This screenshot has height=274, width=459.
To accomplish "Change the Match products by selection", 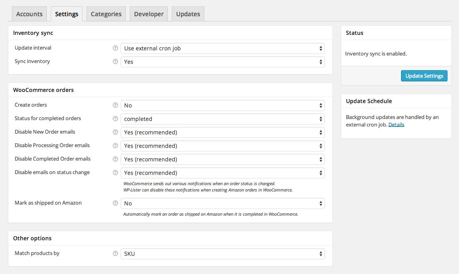I will coord(223,253).
